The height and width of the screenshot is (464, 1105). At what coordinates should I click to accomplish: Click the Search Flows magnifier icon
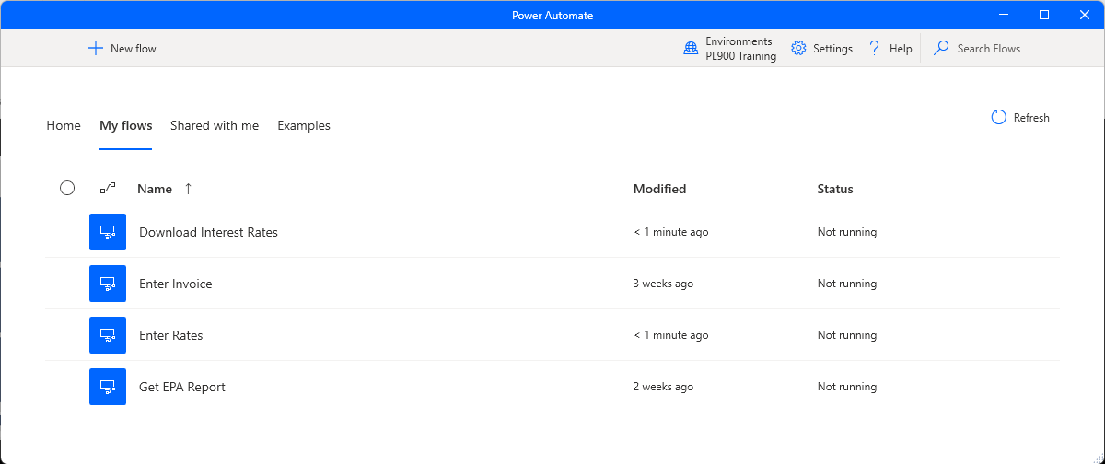pyautogui.click(x=941, y=48)
